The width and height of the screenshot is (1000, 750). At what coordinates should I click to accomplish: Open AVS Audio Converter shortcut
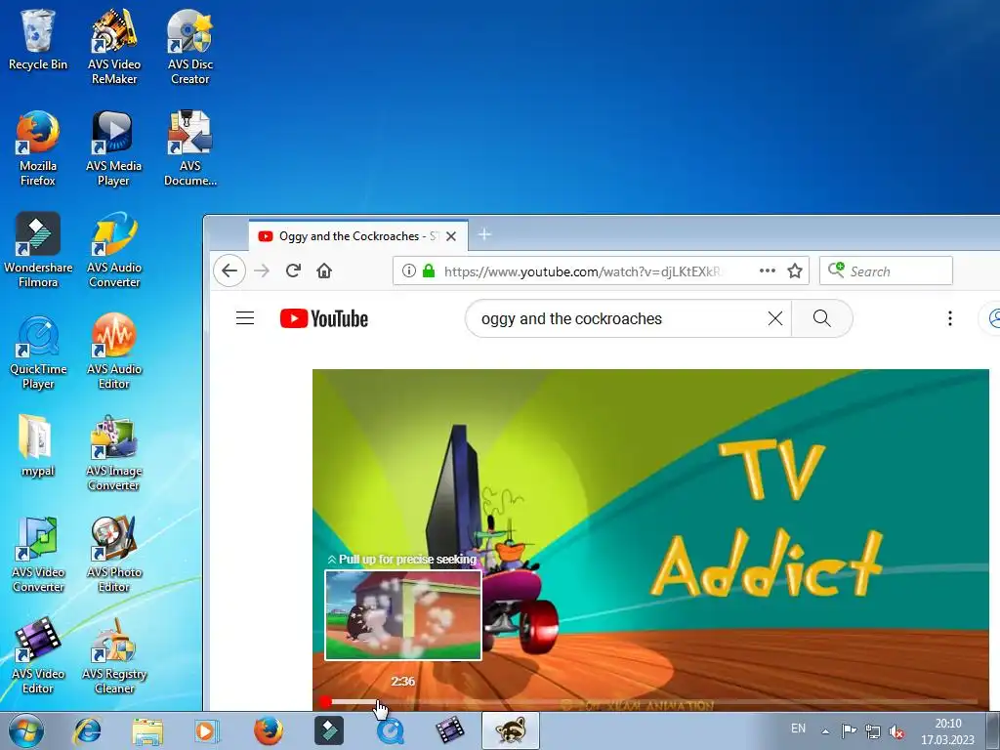pos(114,250)
